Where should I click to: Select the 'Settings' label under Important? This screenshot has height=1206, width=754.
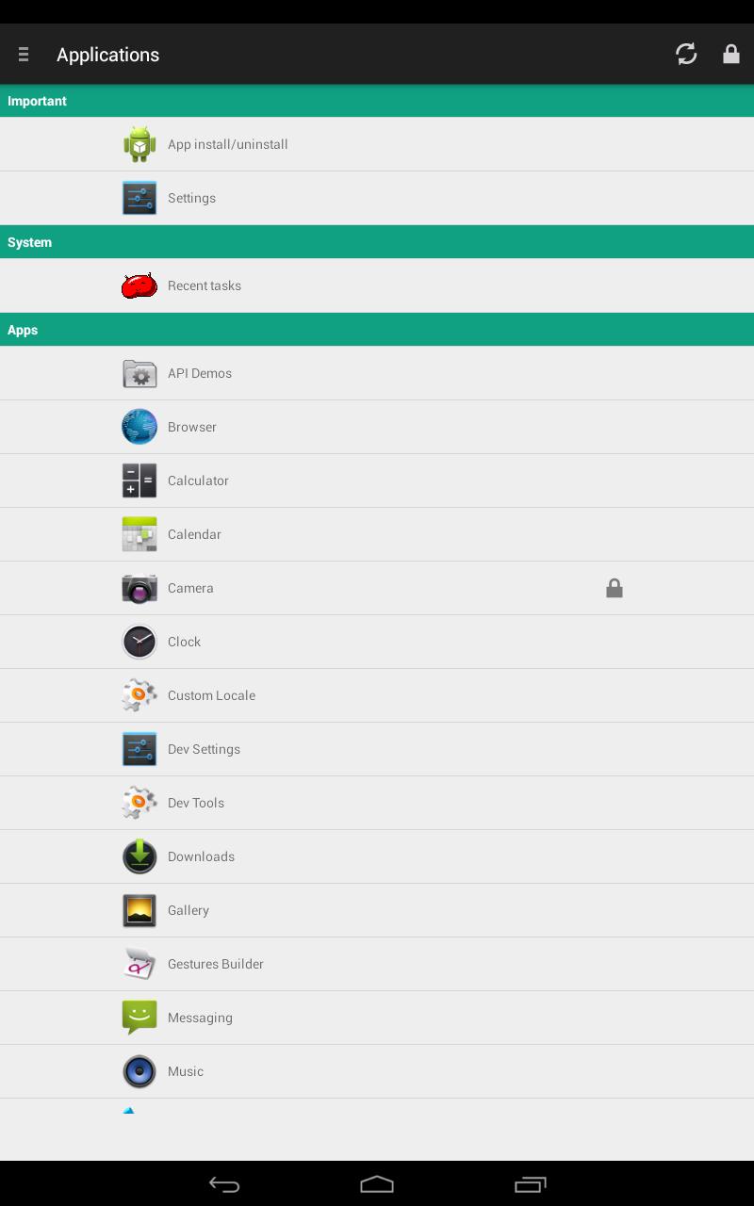click(191, 198)
